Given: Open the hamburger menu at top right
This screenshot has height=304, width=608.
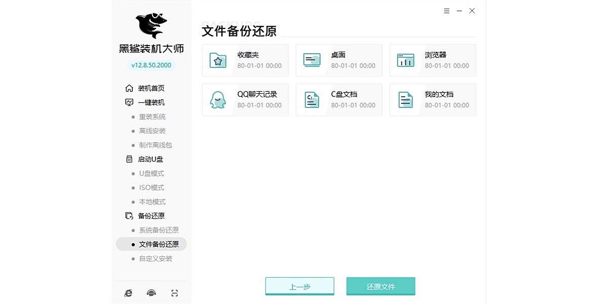Looking at the screenshot, I should coord(446,10).
